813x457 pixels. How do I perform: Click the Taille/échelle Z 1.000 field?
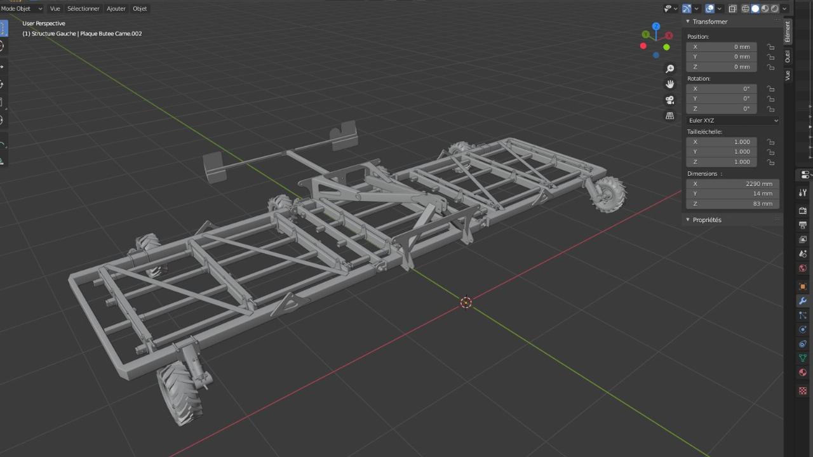coord(721,162)
